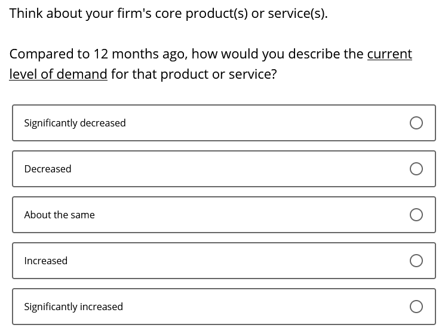The height and width of the screenshot is (334, 448).
Task: Click the phrase '12 months ago'
Action: point(140,54)
